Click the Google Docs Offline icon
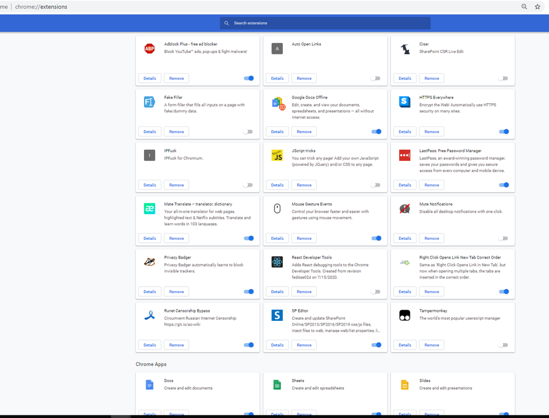The image size is (549, 418). 278,103
